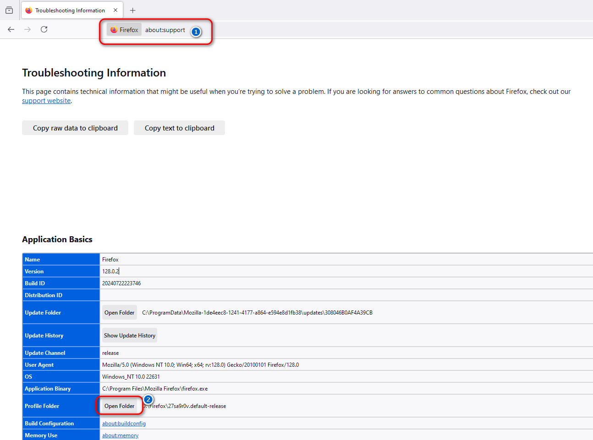This screenshot has width=593, height=440.
Task: Click the Build ID value 20240722223746
Action: 121,283
